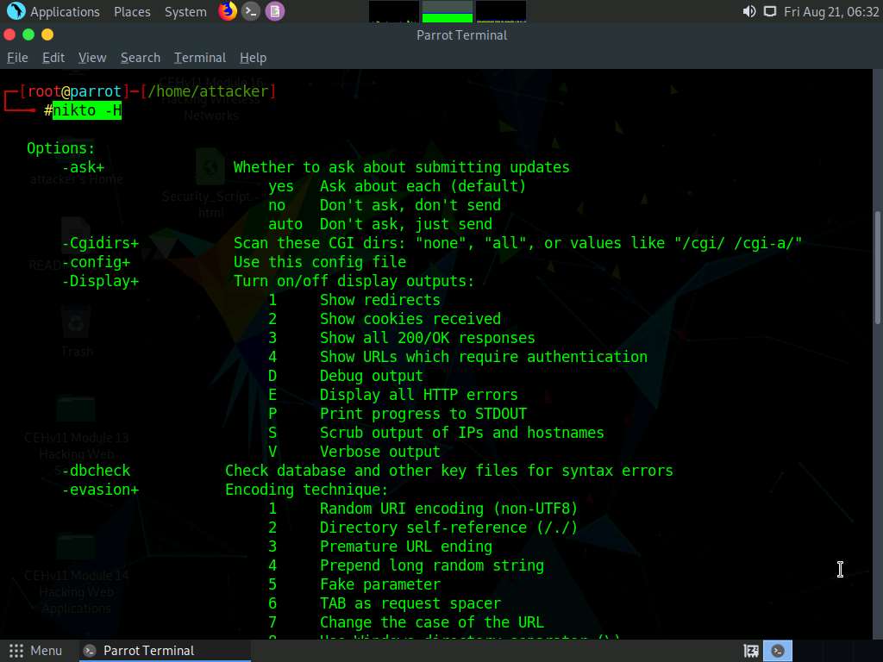This screenshot has height=662, width=883.
Task: Click 'Show cookies received' line
Action: tap(410, 319)
